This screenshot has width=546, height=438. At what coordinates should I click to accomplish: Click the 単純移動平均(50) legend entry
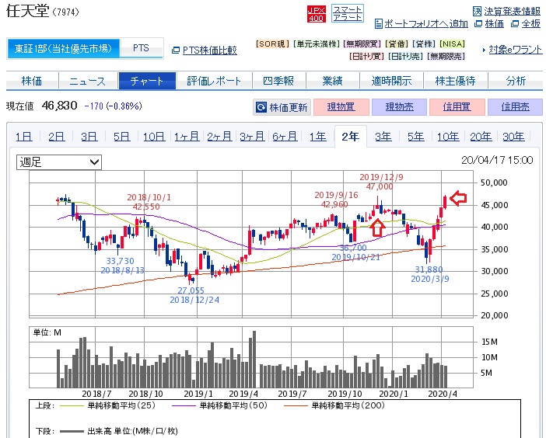point(219,405)
